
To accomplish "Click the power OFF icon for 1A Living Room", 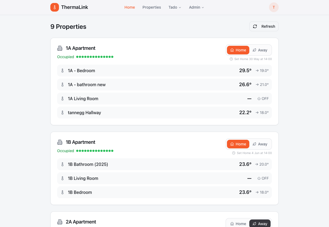I will (259, 99).
